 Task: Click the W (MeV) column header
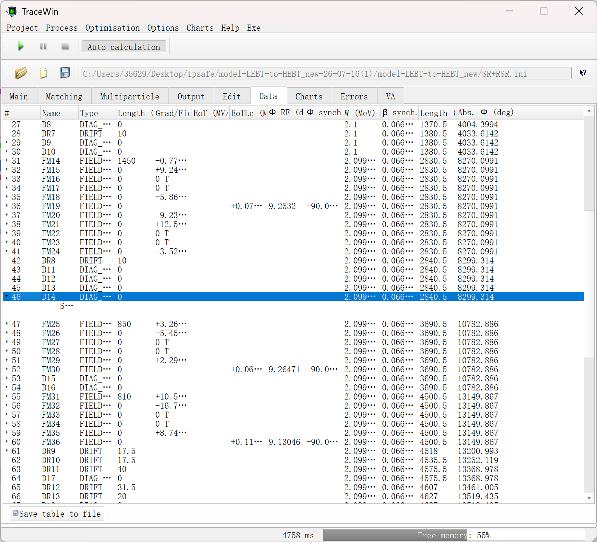362,113
